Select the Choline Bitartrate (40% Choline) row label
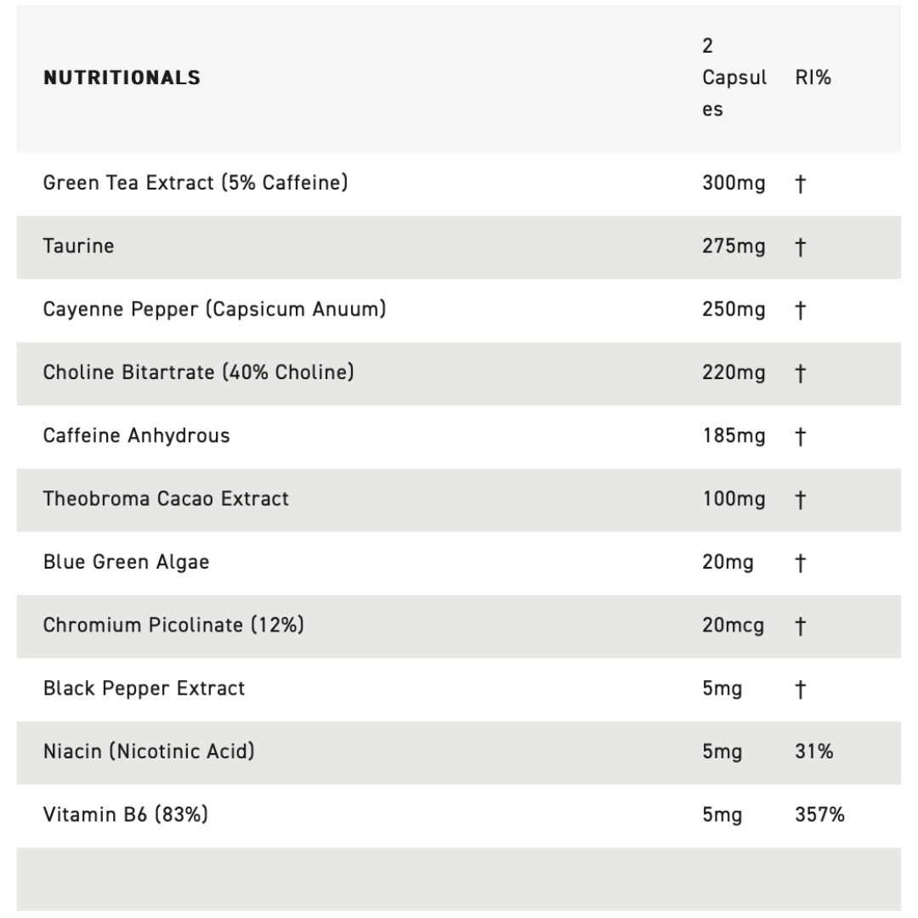 coord(198,372)
